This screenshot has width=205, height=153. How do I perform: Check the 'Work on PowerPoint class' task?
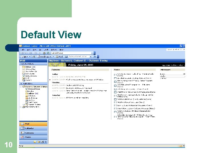115,102
